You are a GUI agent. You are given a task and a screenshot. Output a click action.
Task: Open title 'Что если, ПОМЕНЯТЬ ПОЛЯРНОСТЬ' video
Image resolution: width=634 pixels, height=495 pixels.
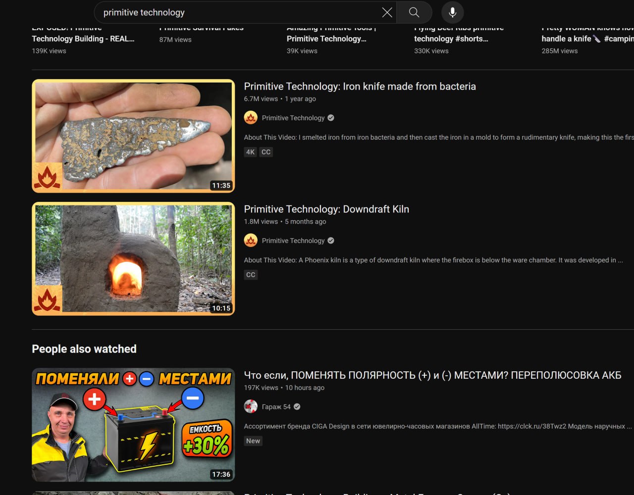pyautogui.click(x=432, y=375)
